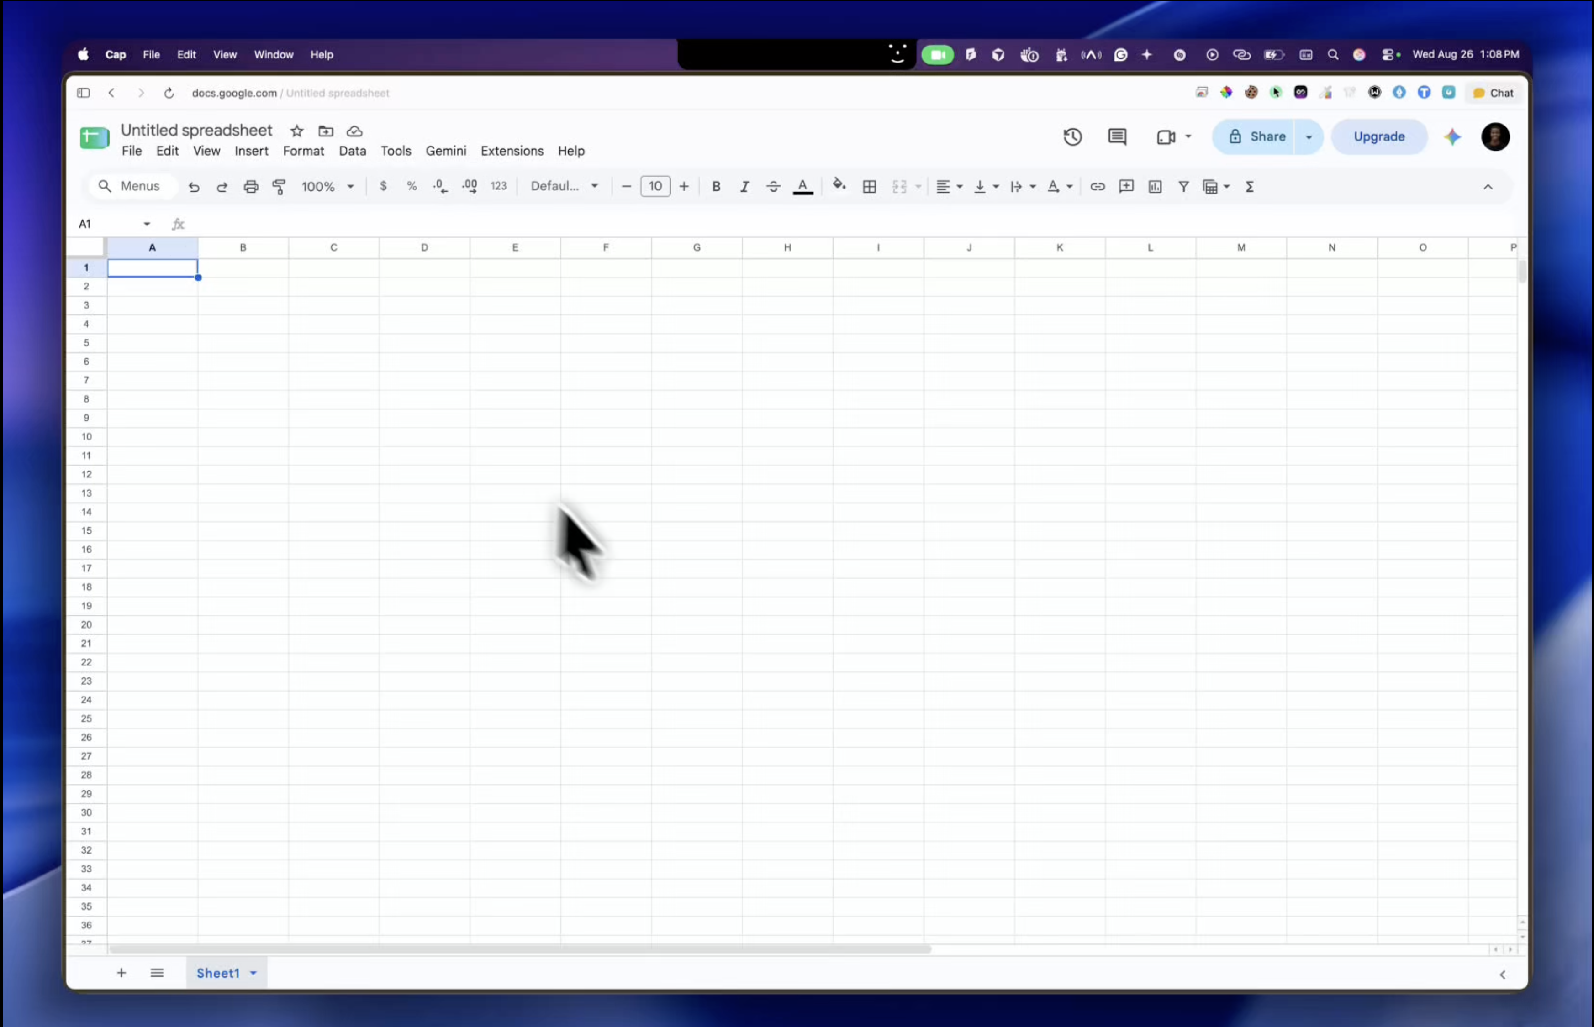
Task: Open the Extensions menu
Action: point(512,151)
